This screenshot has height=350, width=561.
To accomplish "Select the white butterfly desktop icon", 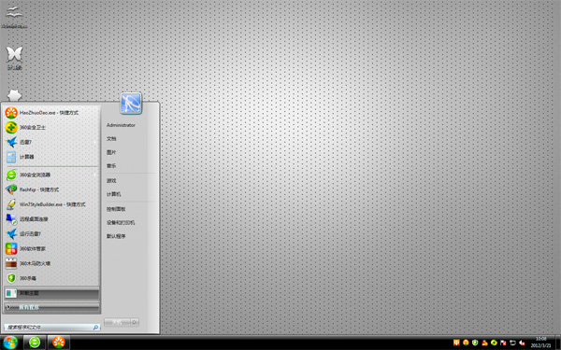I will pos(14,57).
